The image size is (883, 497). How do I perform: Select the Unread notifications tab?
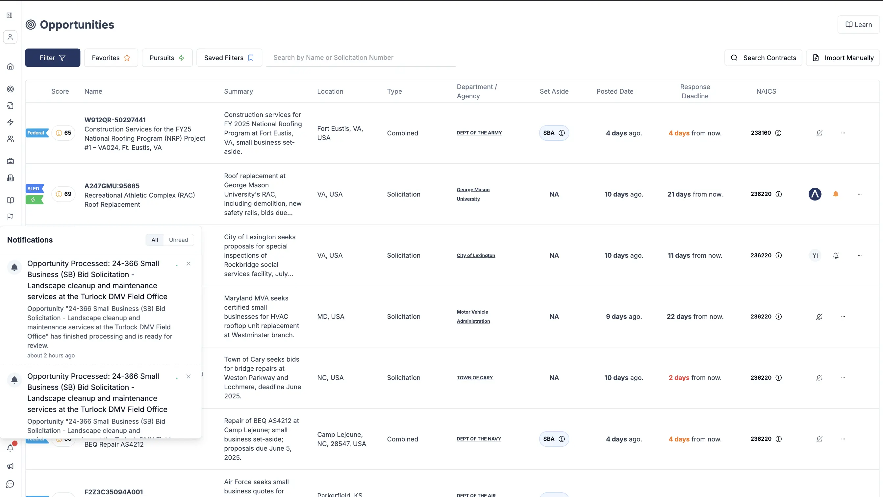(178, 240)
